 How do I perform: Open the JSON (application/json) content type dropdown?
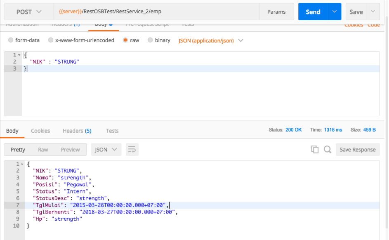pyautogui.click(x=211, y=40)
